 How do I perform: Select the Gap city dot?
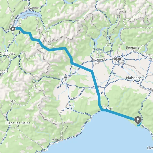[x=12, y=104]
